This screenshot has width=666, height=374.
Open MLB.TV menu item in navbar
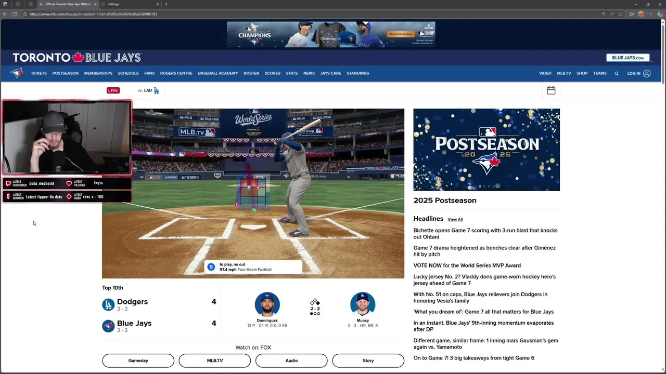click(564, 73)
